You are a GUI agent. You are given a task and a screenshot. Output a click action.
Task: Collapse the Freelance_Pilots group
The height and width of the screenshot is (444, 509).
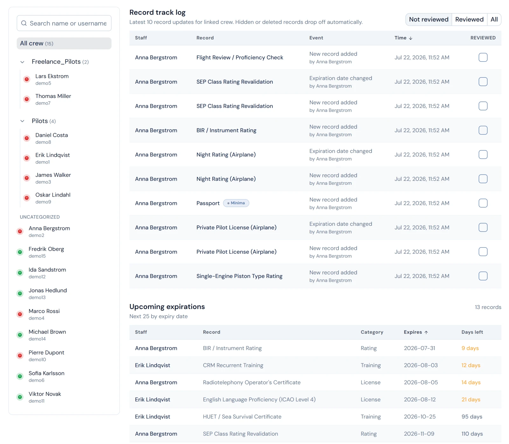22,62
